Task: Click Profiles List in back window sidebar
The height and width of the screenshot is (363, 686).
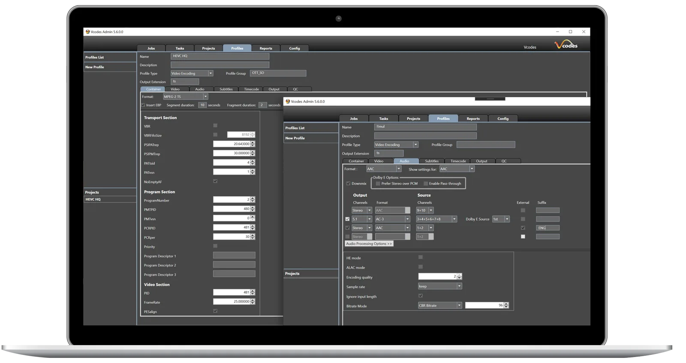Action: 110,57
